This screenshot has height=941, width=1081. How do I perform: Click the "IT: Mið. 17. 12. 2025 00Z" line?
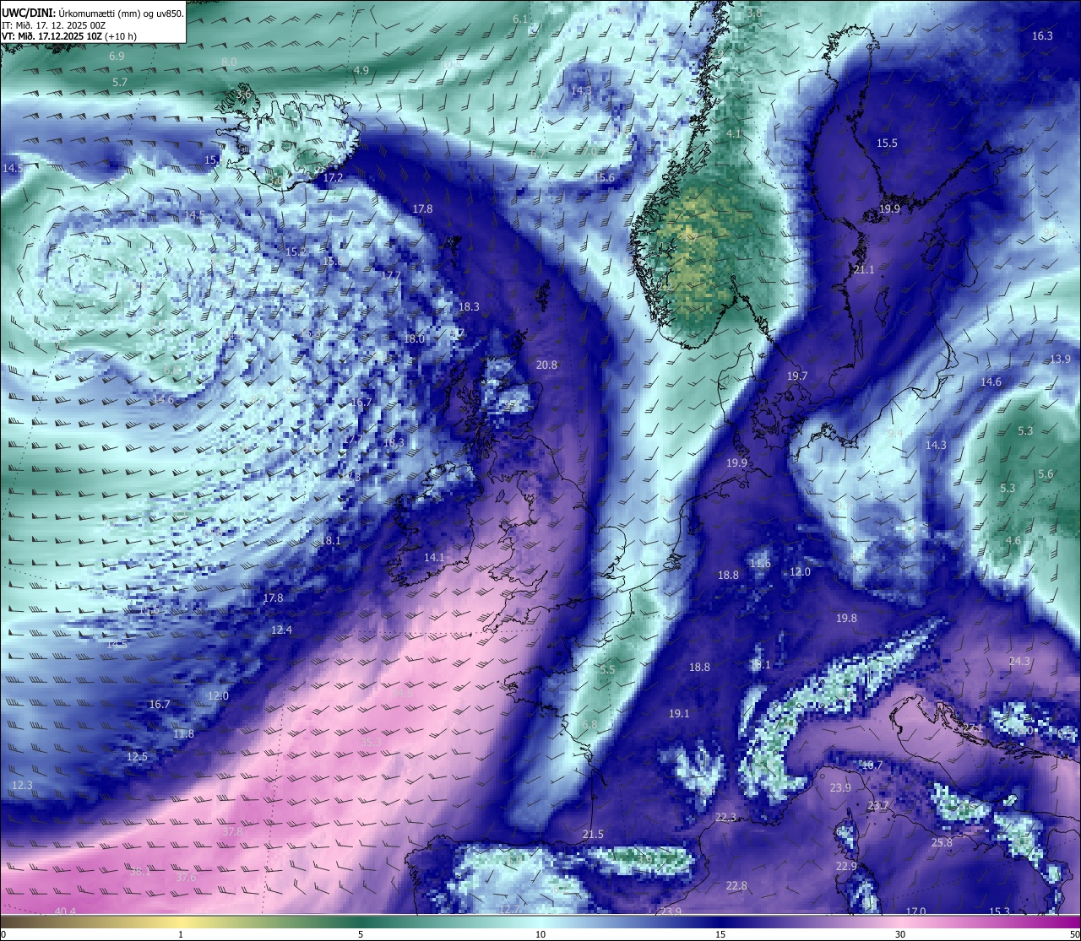click(x=54, y=25)
